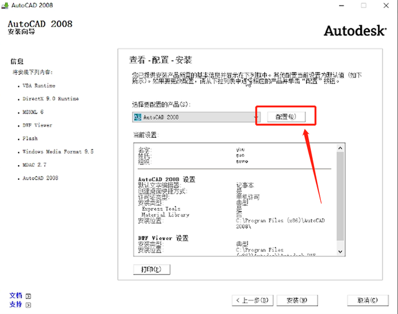This screenshot has height=314, width=398.
Task: Click the 单机许可 license type value
Action: [x=248, y=197]
